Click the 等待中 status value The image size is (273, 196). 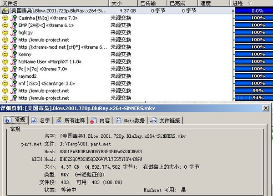(68, 190)
